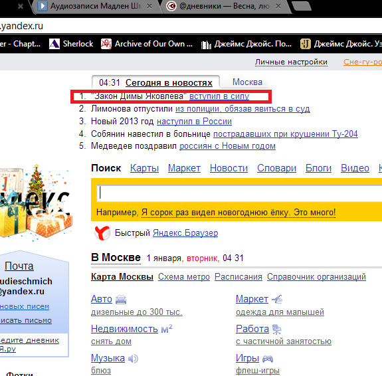Open с частичной занятостью link
Viewport: 382px width, 376px height.
pyautogui.click(x=284, y=341)
